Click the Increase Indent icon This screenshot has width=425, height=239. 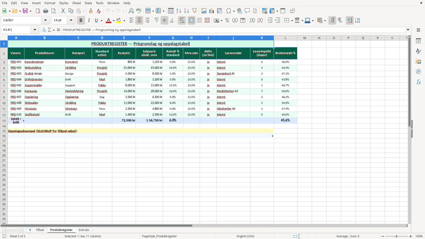[270, 21]
